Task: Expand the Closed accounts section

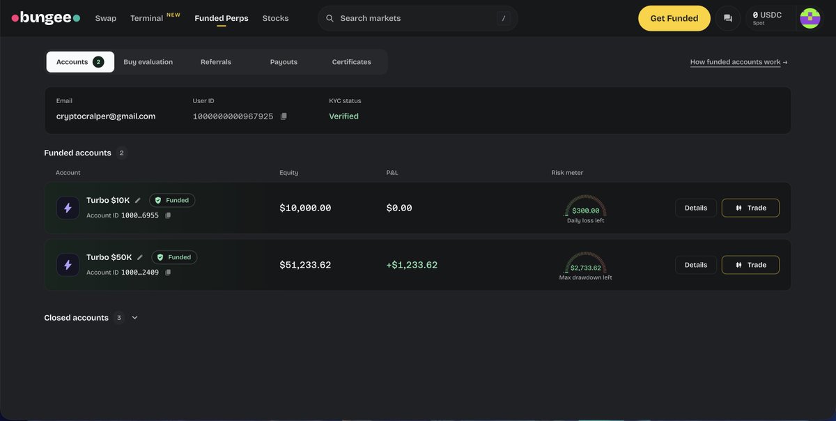Action: pyautogui.click(x=134, y=318)
